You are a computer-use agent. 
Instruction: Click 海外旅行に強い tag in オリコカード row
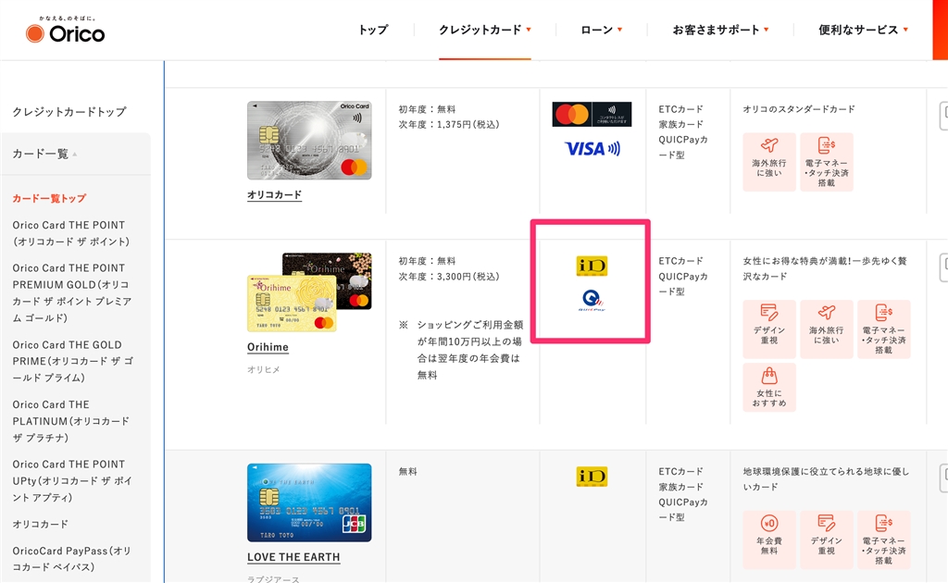(x=769, y=162)
